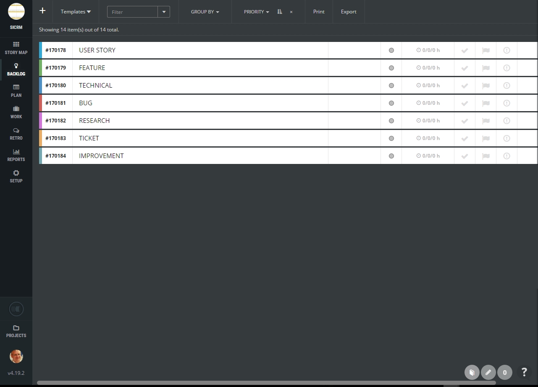Flag the BUG item
This screenshot has width=538, height=387.
click(x=486, y=103)
